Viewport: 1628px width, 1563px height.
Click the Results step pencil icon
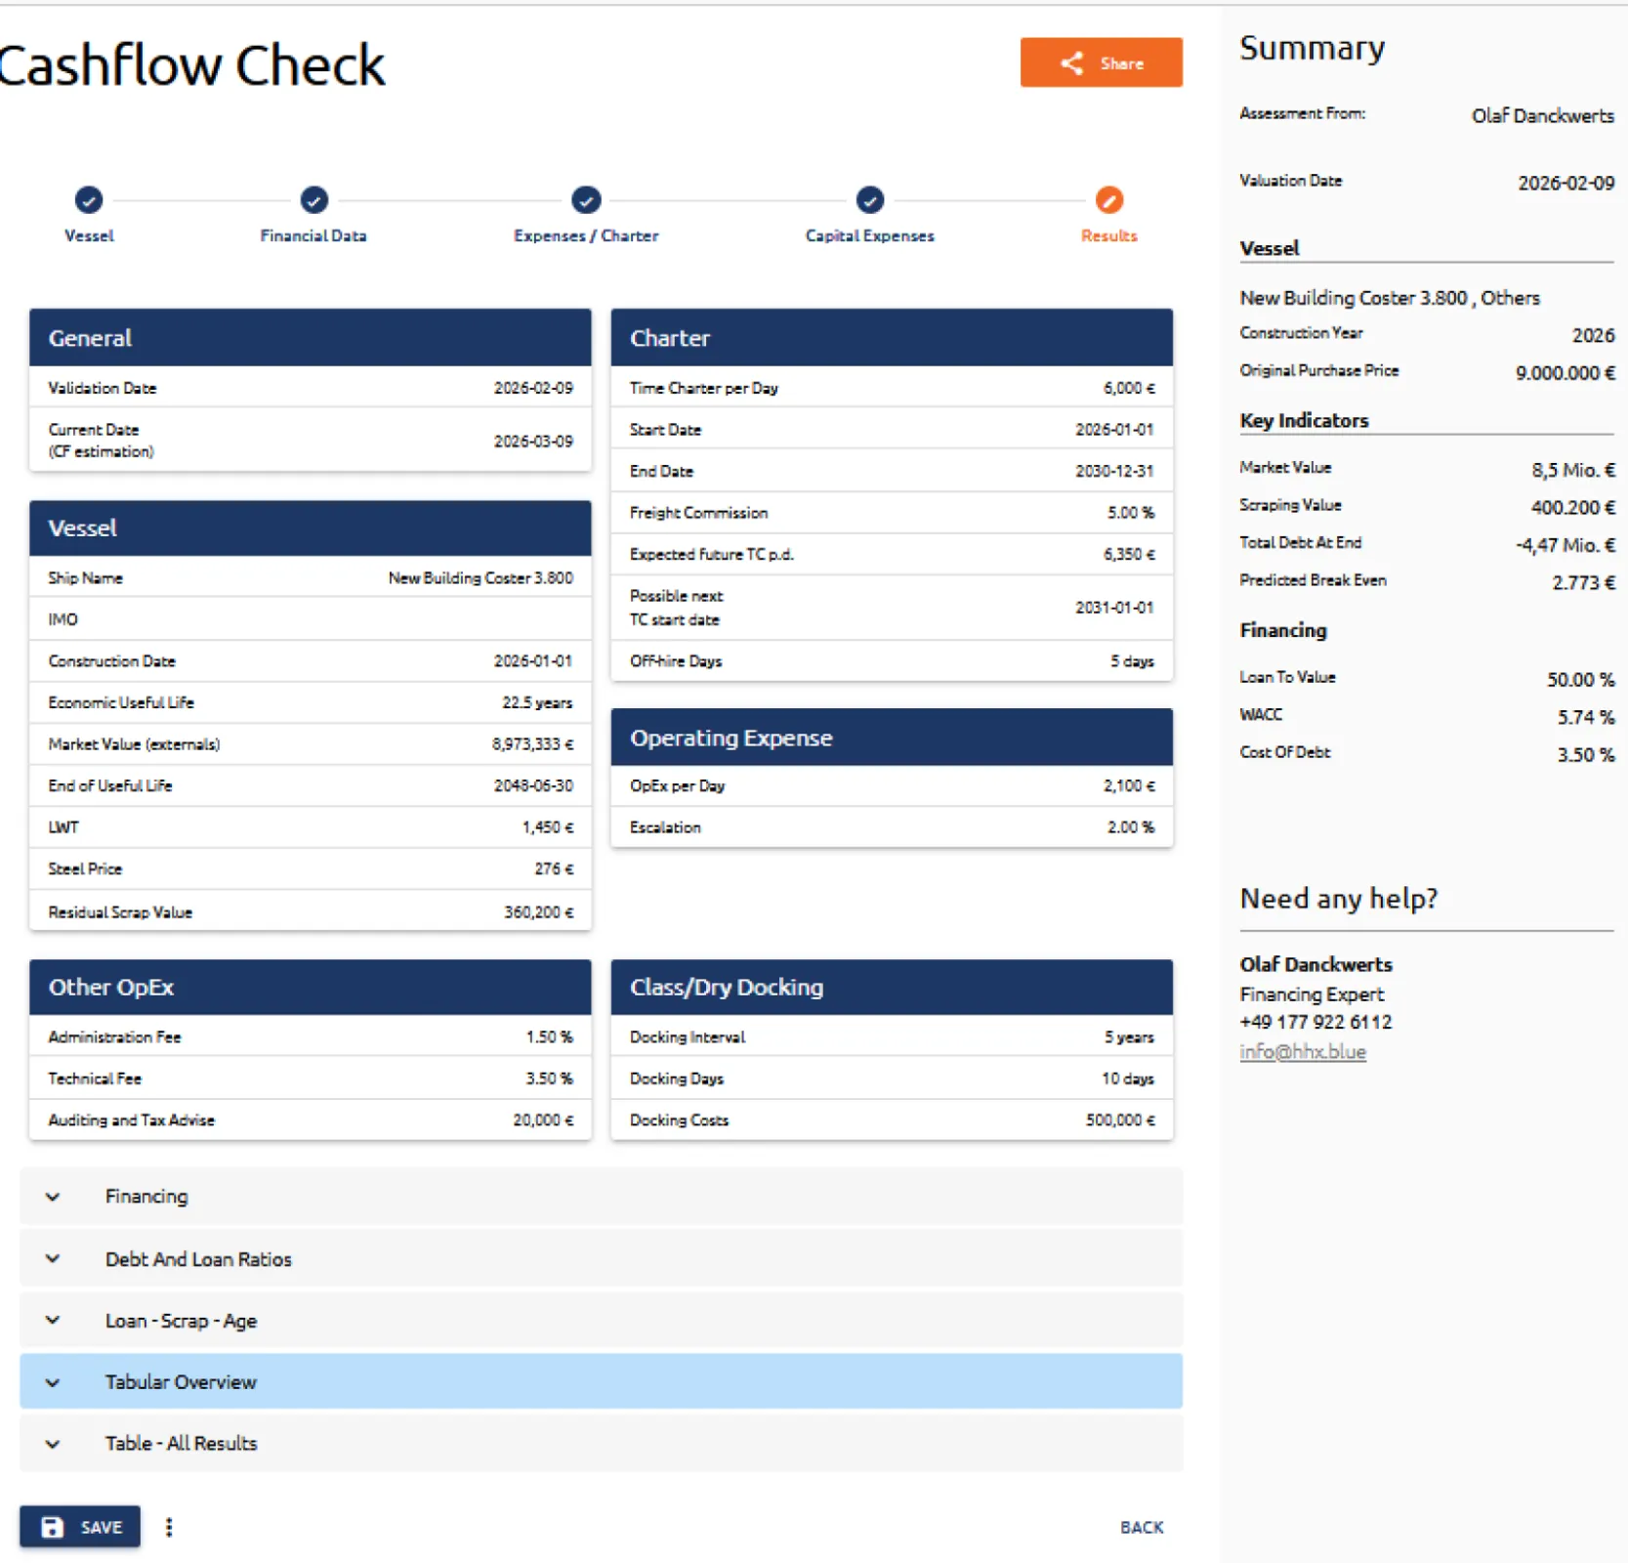(x=1108, y=200)
